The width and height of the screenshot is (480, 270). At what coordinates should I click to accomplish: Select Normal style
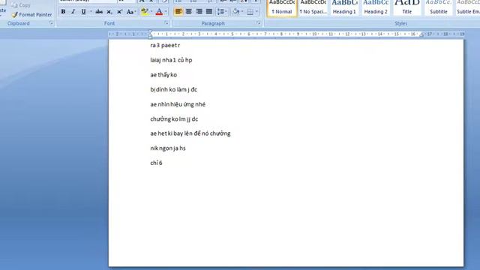[282, 7]
